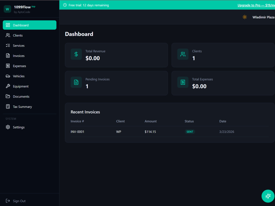The width and height of the screenshot is (275, 206).
Task: Click the Dashboard page heading
Action: tap(79, 34)
